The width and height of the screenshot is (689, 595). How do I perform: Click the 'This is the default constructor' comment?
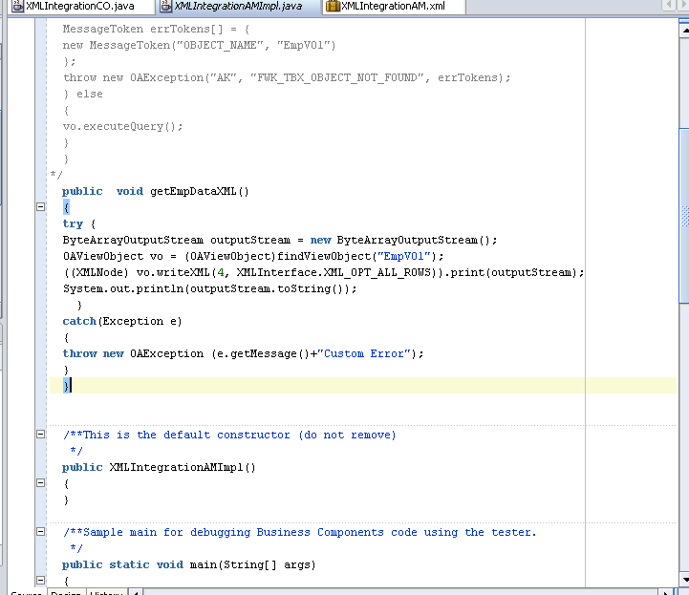[229, 436]
